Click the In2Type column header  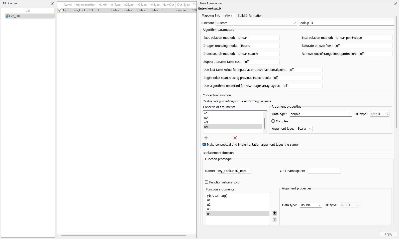(129, 5)
